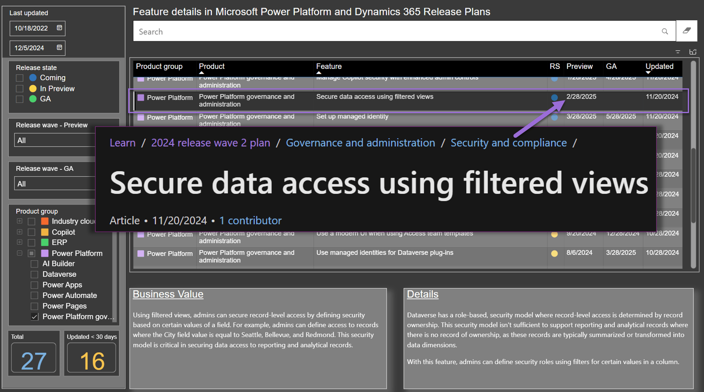Click the Business Value heading
The height and width of the screenshot is (392, 704).
coord(168,294)
